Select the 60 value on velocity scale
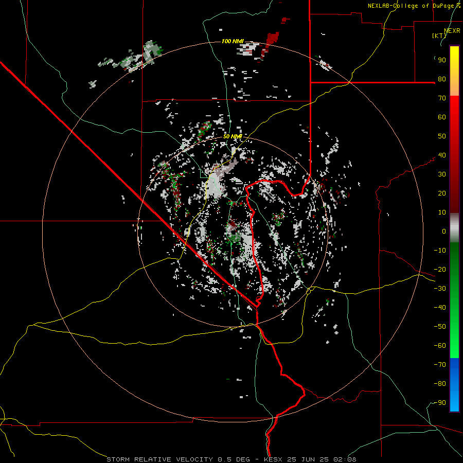This screenshot has height=463, width=463. click(x=442, y=117)
